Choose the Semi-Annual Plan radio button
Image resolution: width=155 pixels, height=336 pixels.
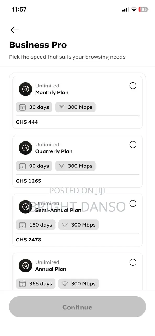(133, 203)
